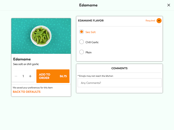This screenshot has width=174, height=130.
Task: Click the Chili Garlic label text
Action: click(x=92, y=42)
